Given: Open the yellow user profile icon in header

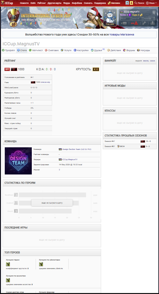Looking at the screenshot, I should pos(131,3).
